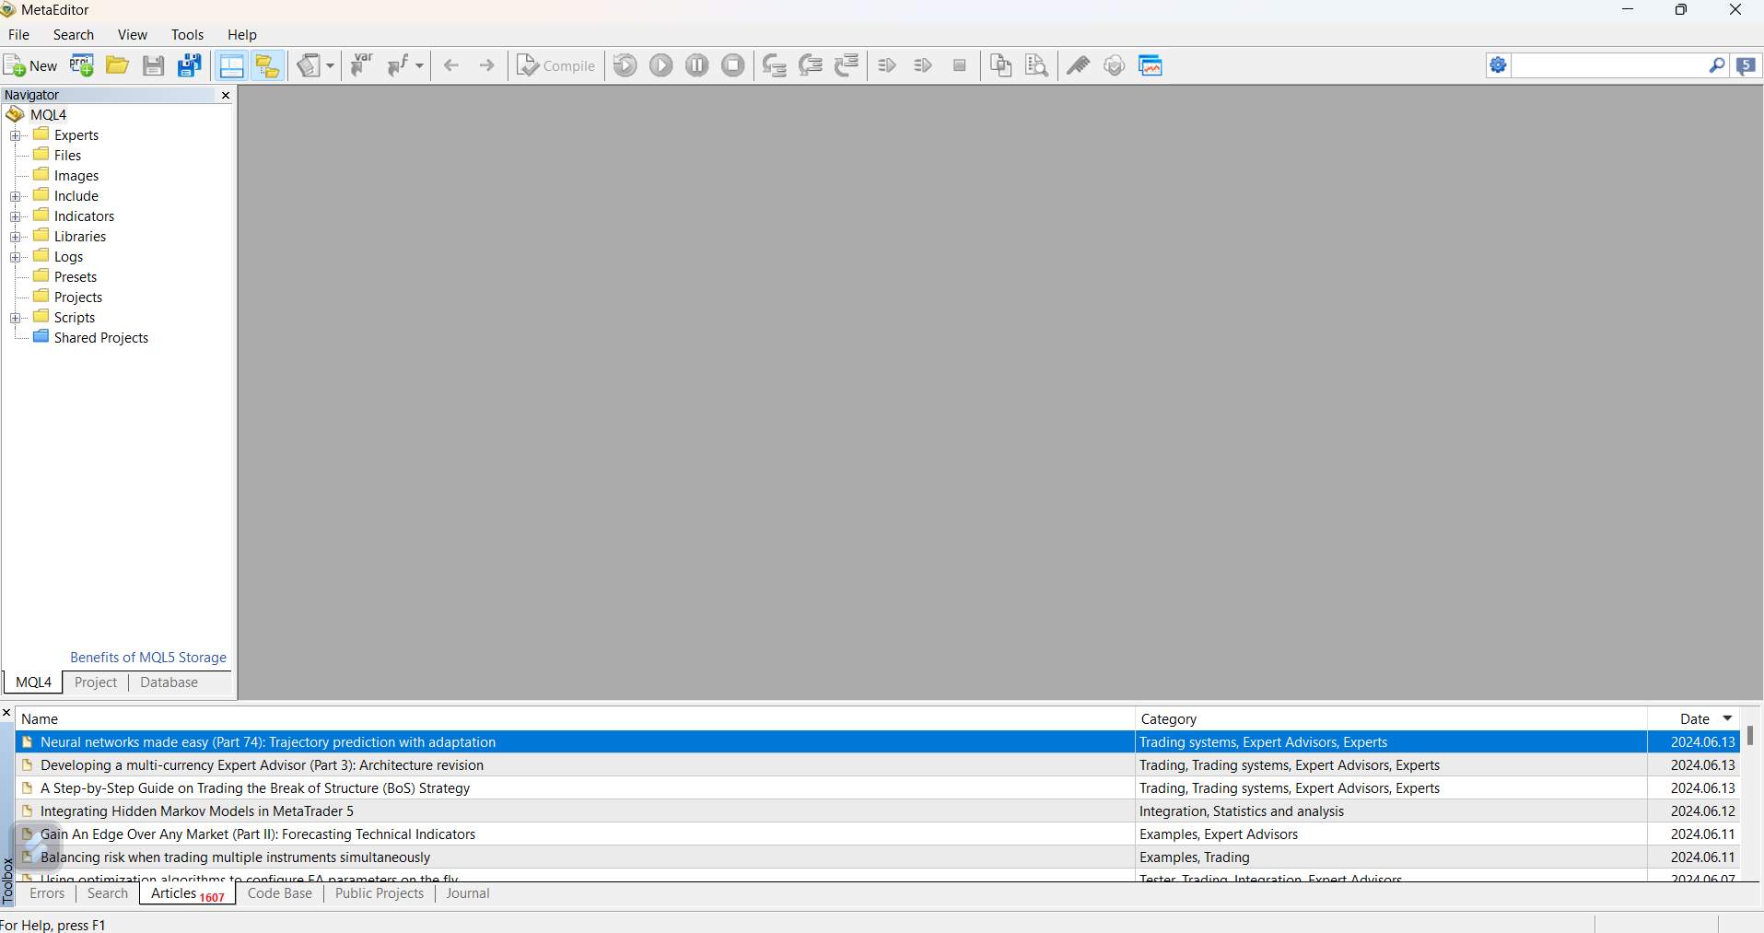Switch to the Project navigator tab
The image size is (1764, 933).
(96, 682)
